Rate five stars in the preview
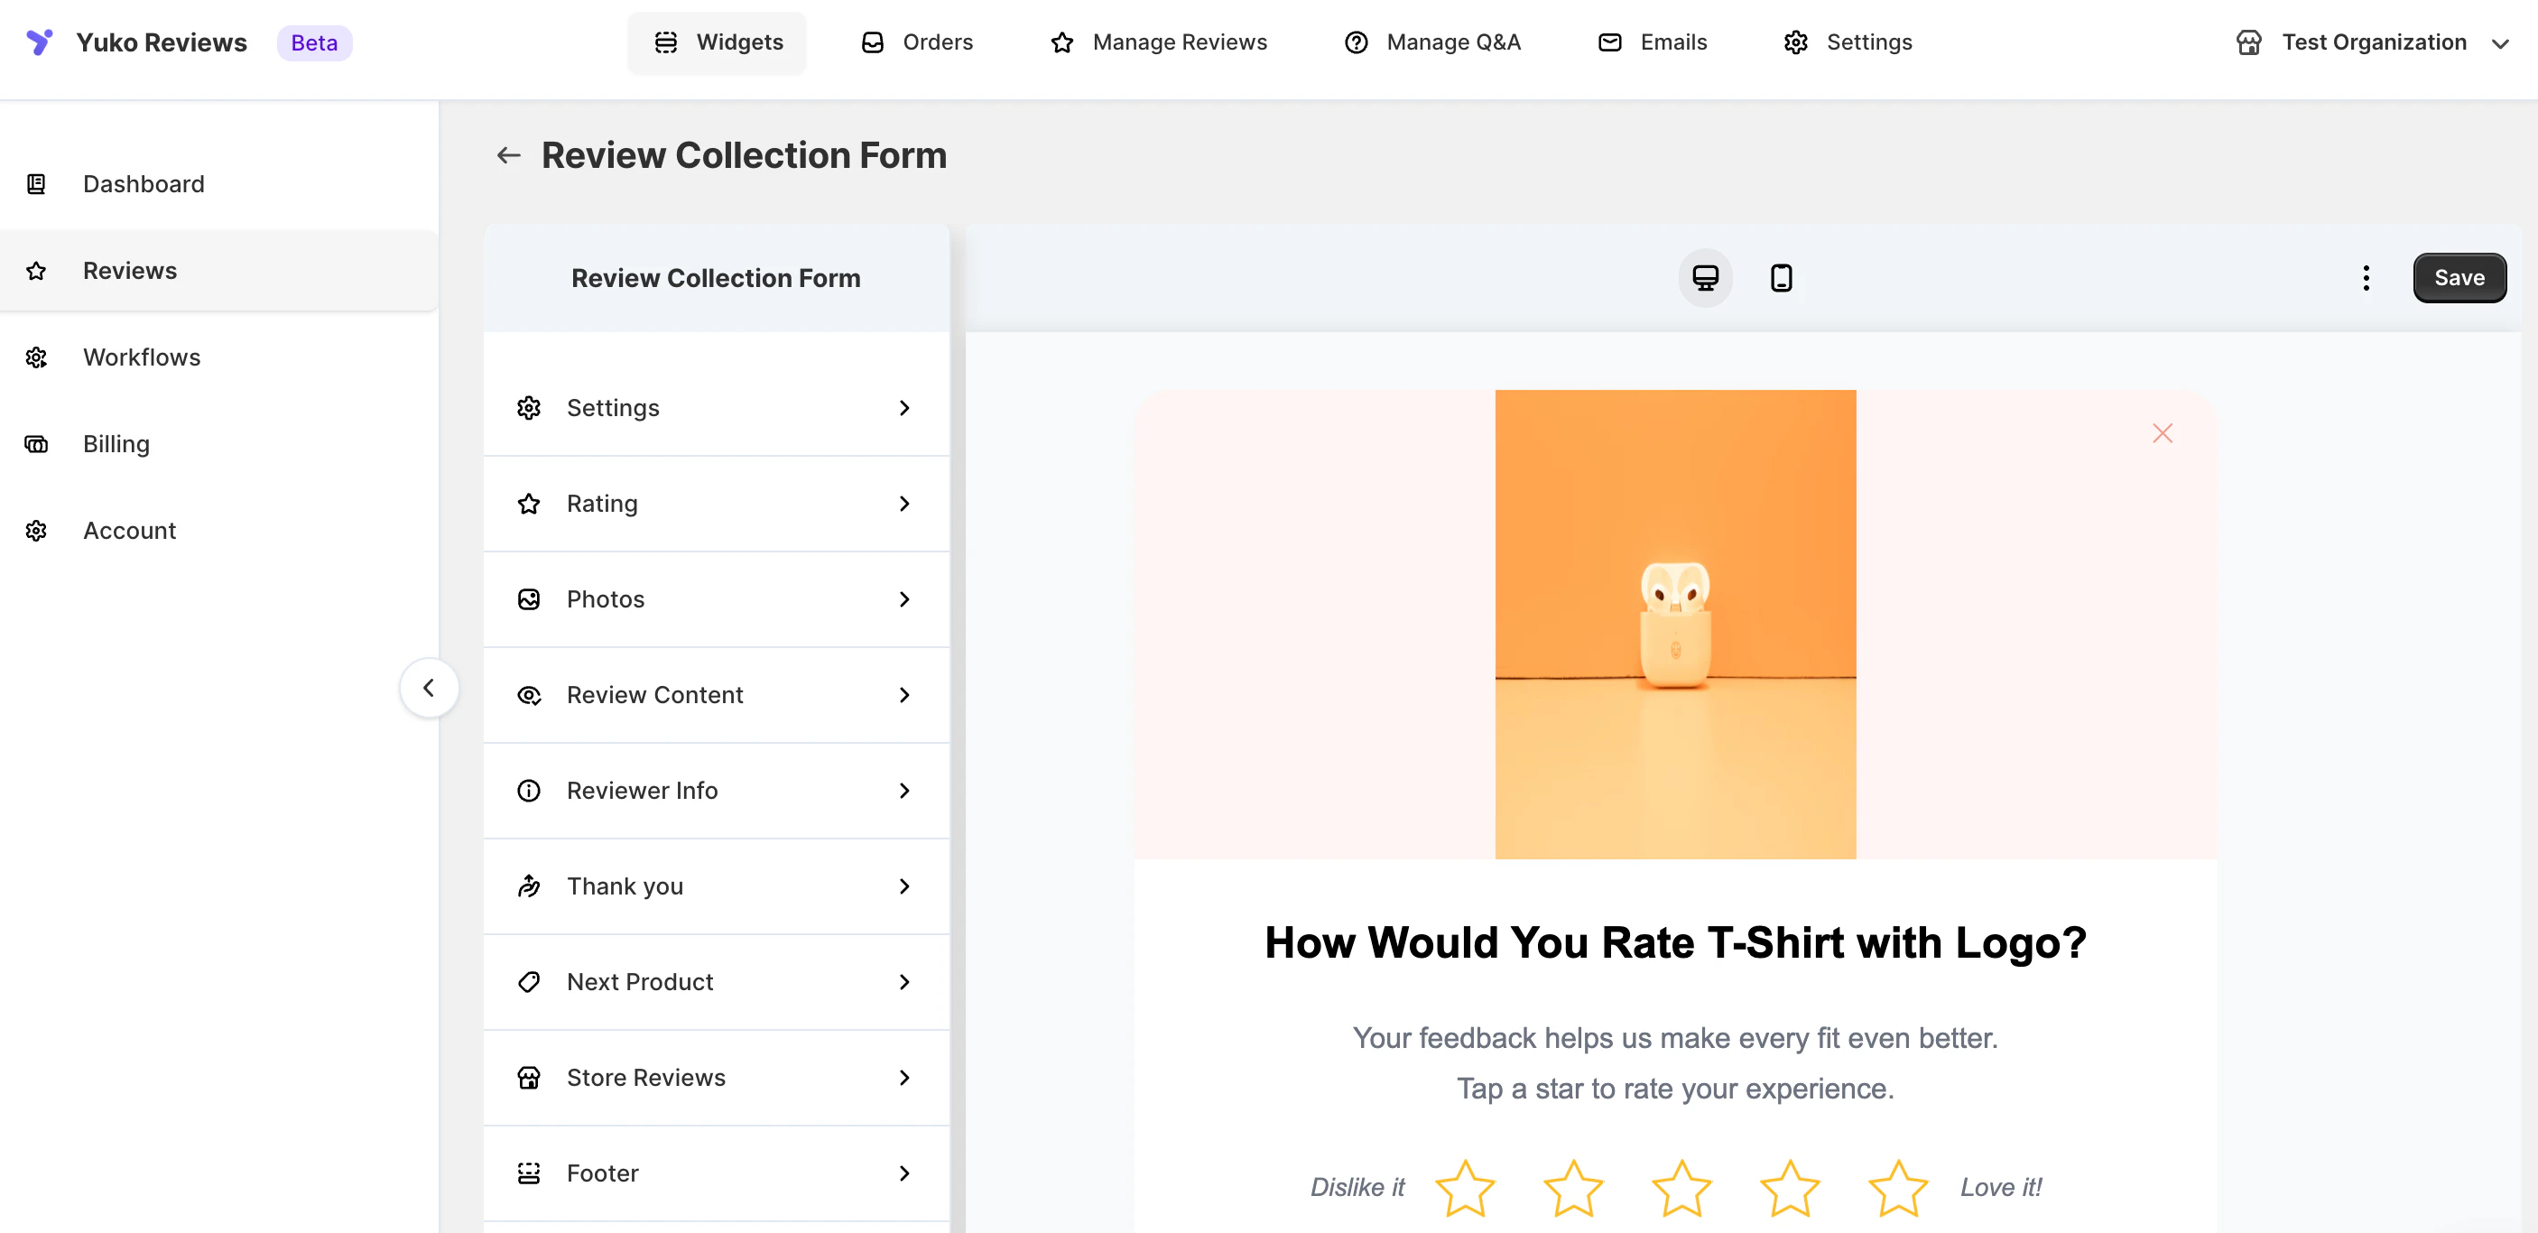Image resolution: width=2538 pixels, height=1233 pixels. pos(1899,1188)
